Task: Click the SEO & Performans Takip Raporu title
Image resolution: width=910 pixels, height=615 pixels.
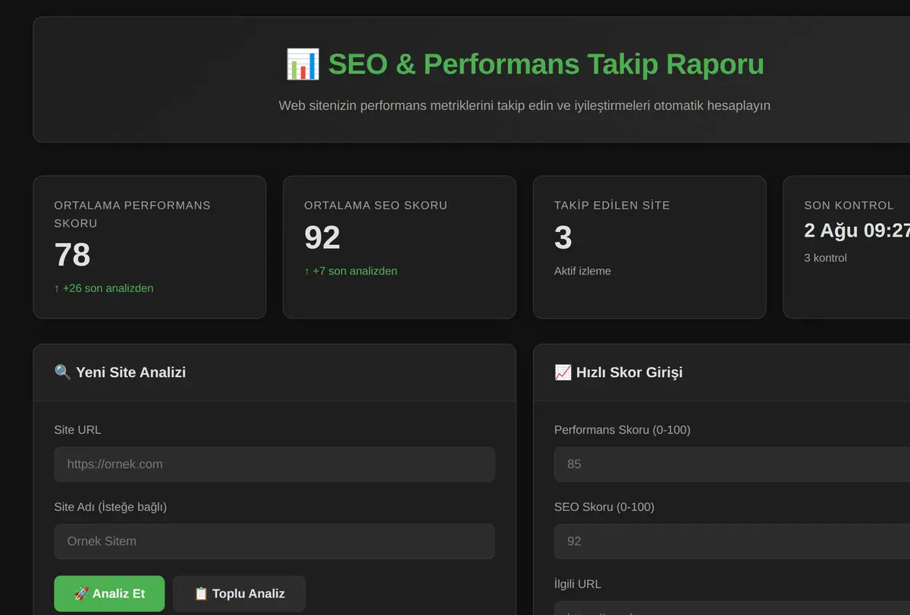Action: 546,64
